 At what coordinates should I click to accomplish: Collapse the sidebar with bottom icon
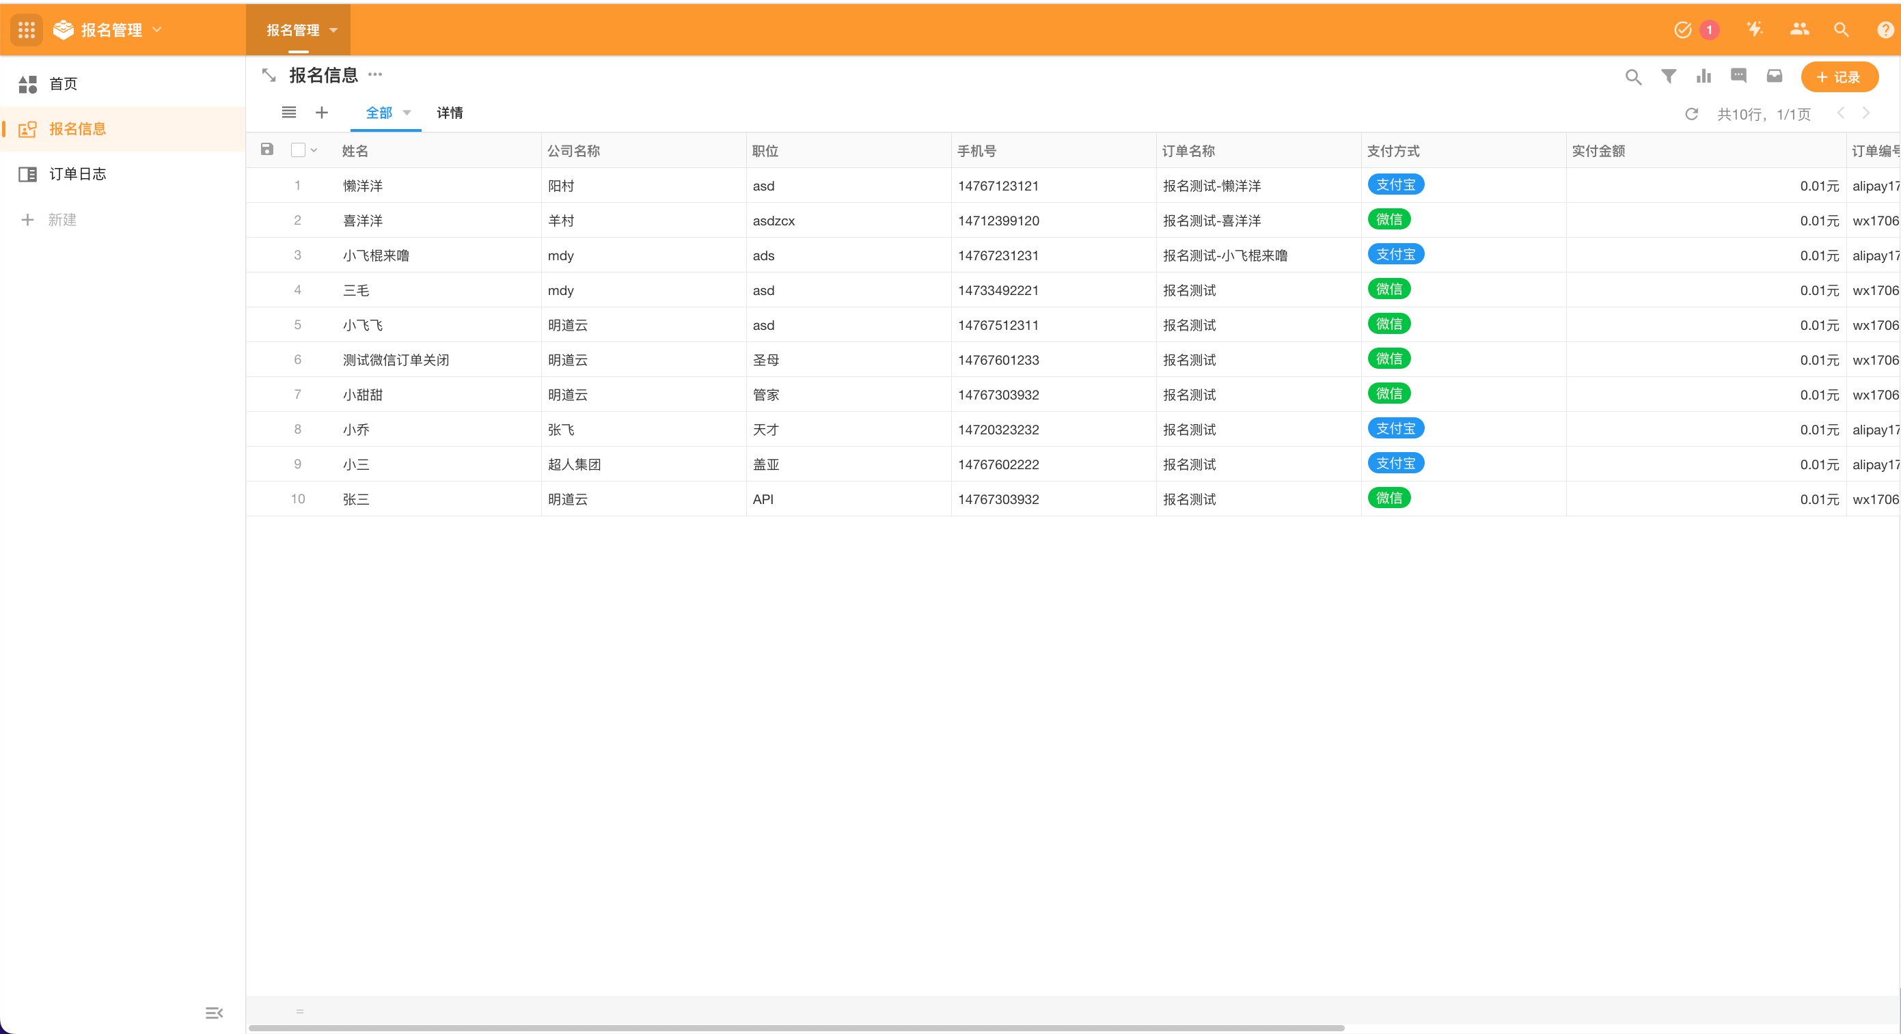tap(214, 1013)
